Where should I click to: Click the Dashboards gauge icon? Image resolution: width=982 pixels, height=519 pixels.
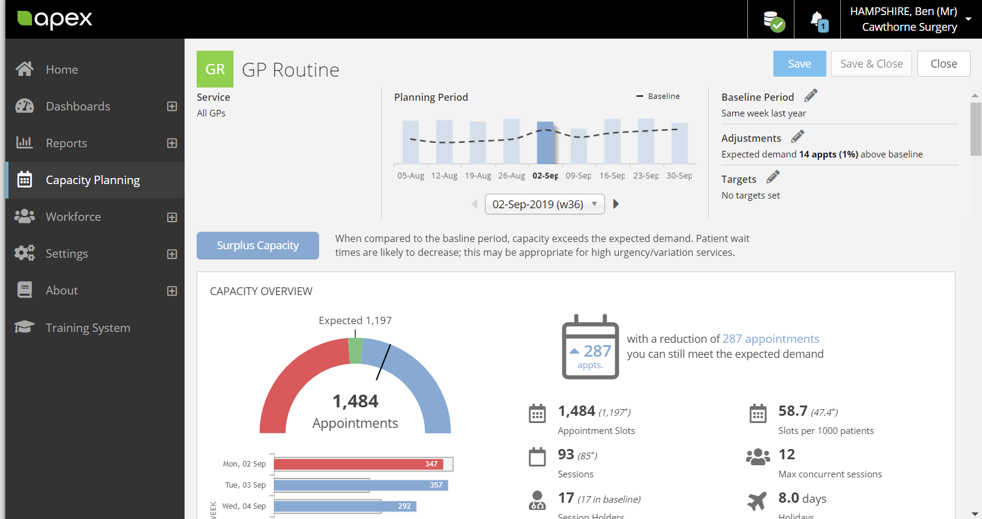point(25,106)
